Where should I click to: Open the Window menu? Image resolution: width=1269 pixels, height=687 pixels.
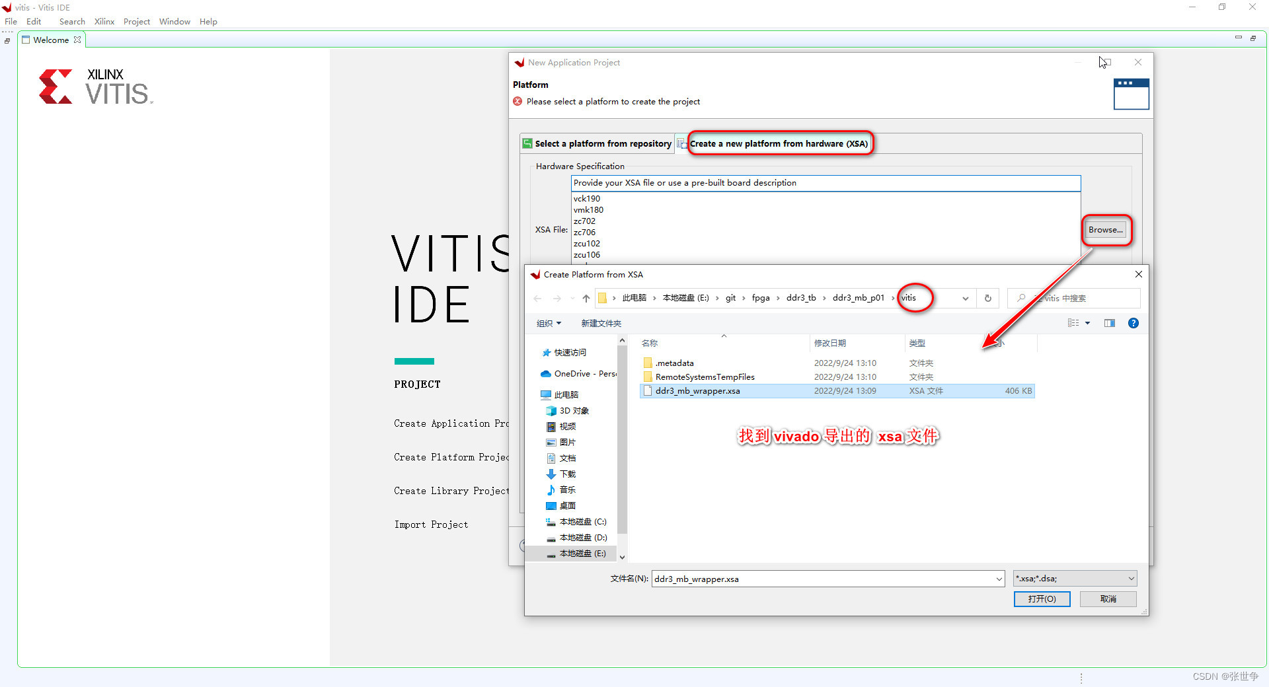point(174,22)
